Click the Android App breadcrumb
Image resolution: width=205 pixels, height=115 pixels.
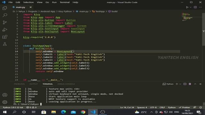tap(48, 11)
